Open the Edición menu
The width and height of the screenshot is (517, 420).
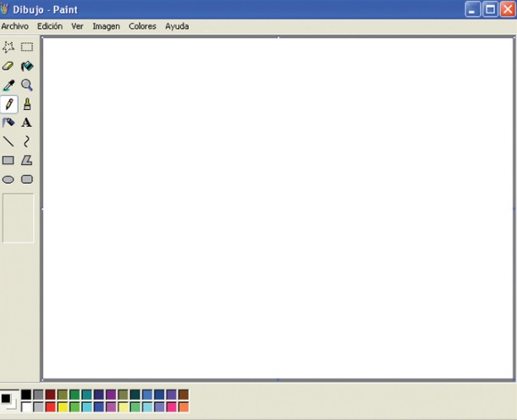pos(50,26)
